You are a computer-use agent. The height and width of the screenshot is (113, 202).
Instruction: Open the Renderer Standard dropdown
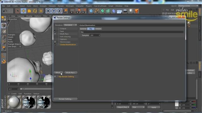(x=70, y=25)
